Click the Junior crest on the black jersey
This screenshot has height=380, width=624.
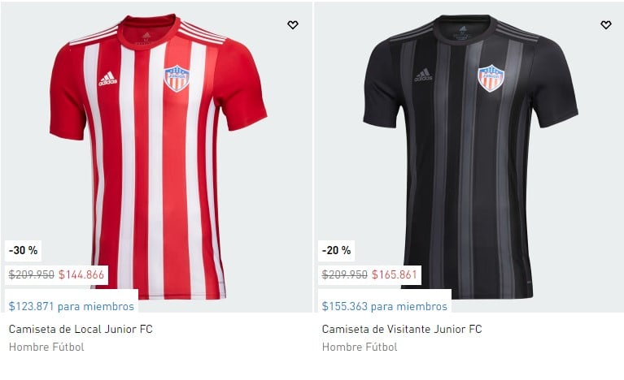point(491,78)
